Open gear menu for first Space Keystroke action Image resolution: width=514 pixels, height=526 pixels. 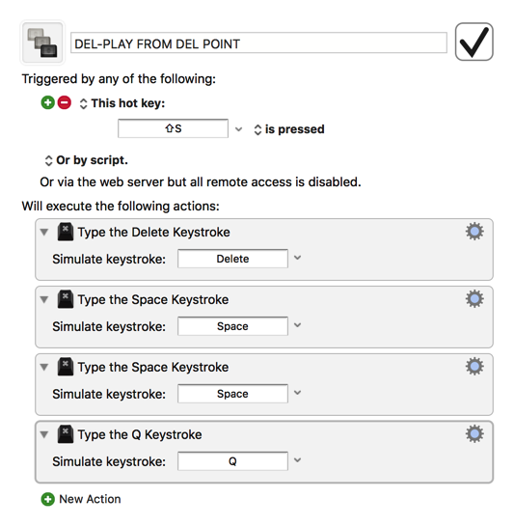coord(474,299)
